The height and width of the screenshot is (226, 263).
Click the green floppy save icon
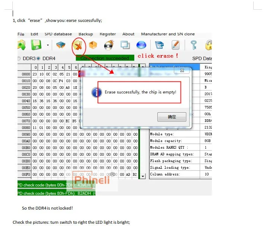click(36, 45)
